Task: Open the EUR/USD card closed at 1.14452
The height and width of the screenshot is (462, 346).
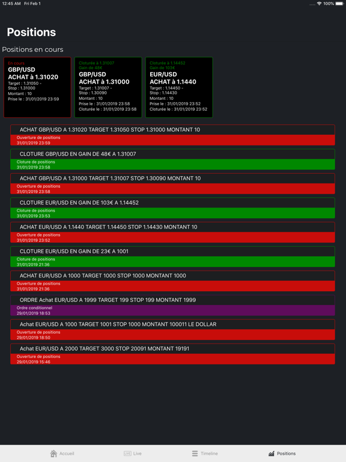Action: (179, 87)
